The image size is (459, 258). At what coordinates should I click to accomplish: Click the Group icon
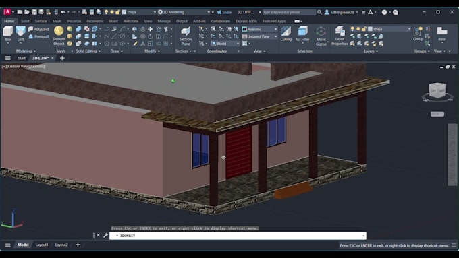click(x=418, y=34)
